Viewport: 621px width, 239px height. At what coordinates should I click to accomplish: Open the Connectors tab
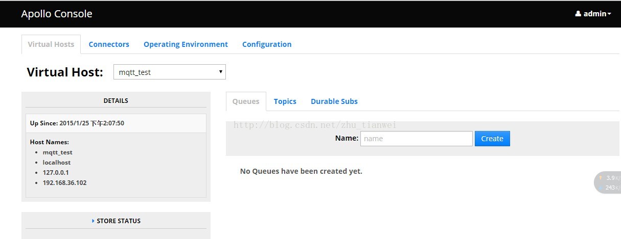coord(109,44)
